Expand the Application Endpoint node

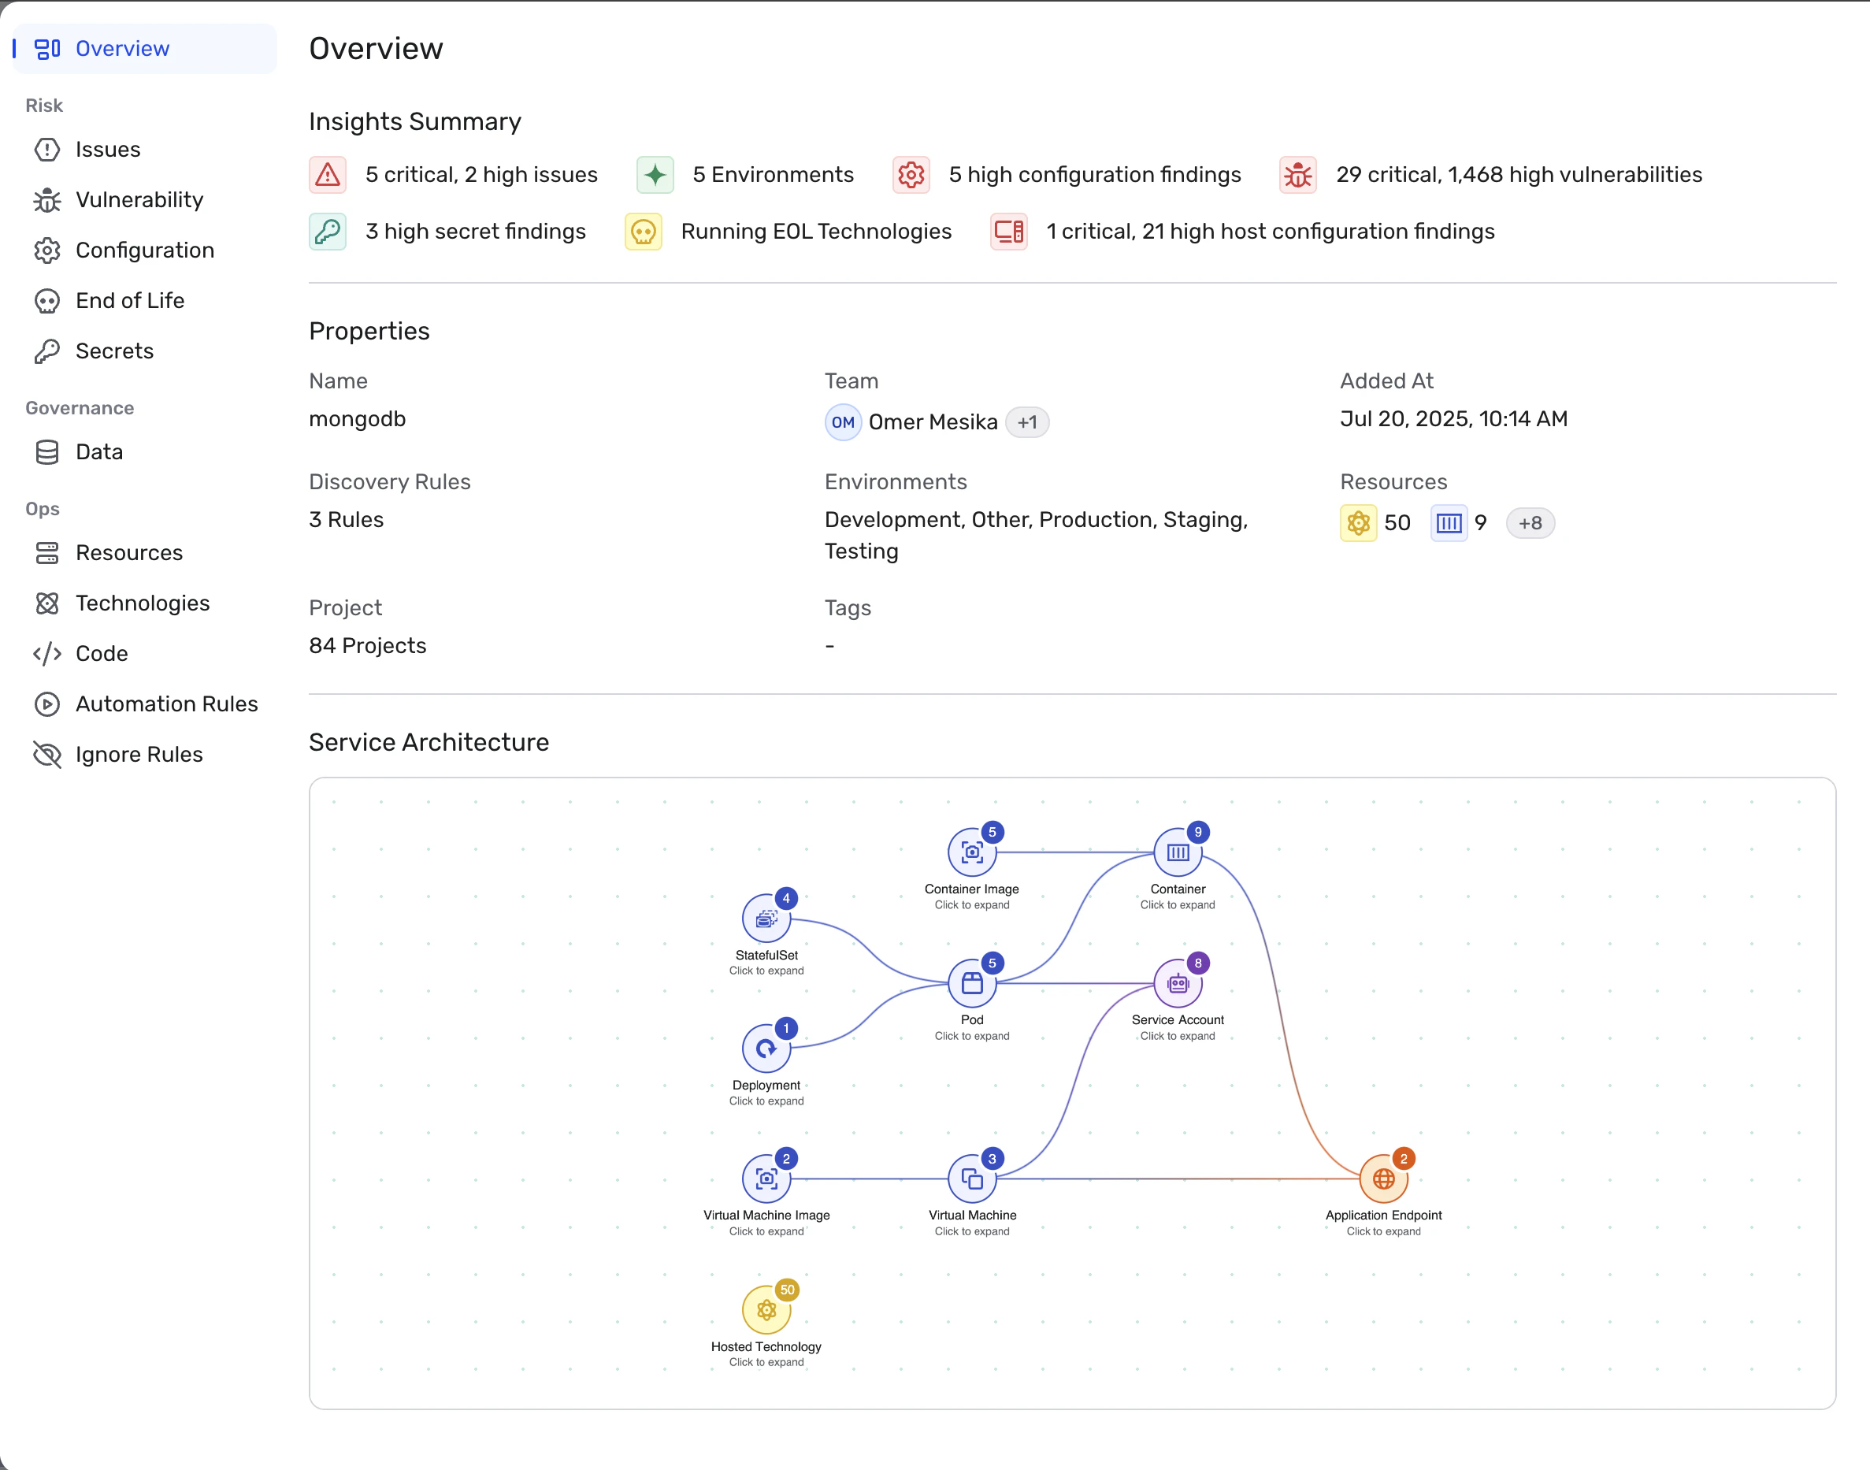1383,1179
